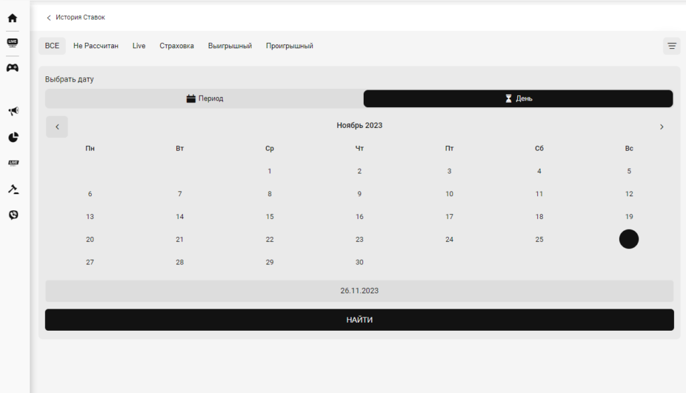Pick November 7 in calendar
686x393 pixels.
[x=180, y=193]
